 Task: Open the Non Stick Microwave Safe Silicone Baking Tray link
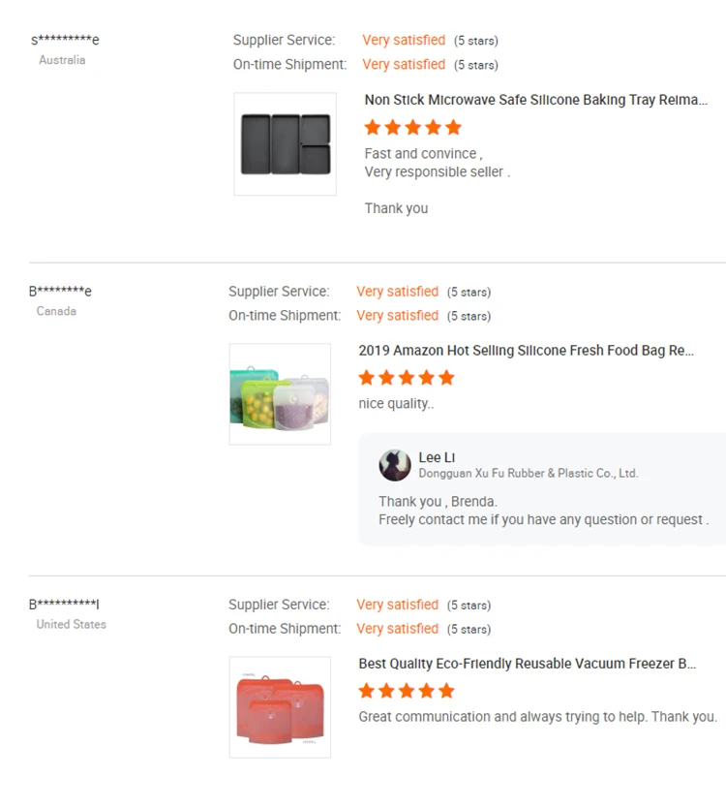(x=535, y=100)
